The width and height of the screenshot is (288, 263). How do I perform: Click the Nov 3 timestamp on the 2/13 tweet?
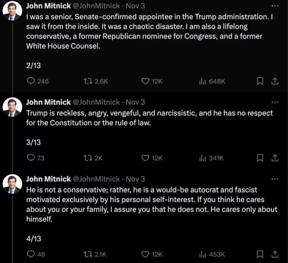[x=135, y=6]
